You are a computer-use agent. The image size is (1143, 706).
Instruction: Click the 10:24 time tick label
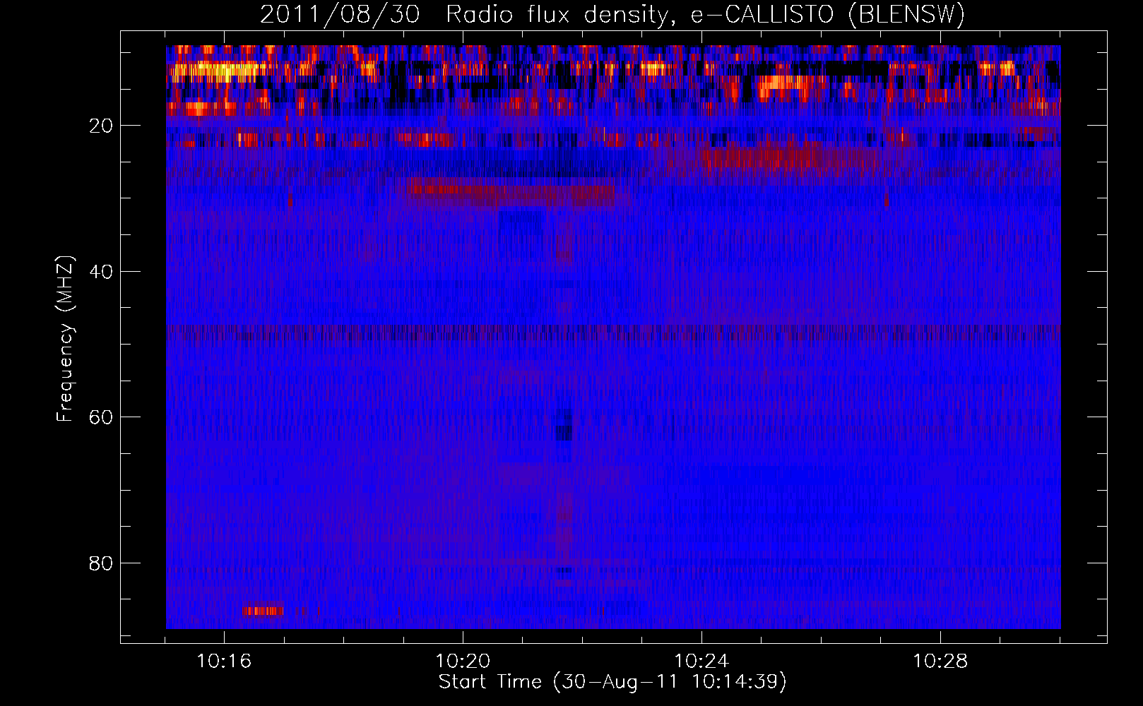[701, 662]
